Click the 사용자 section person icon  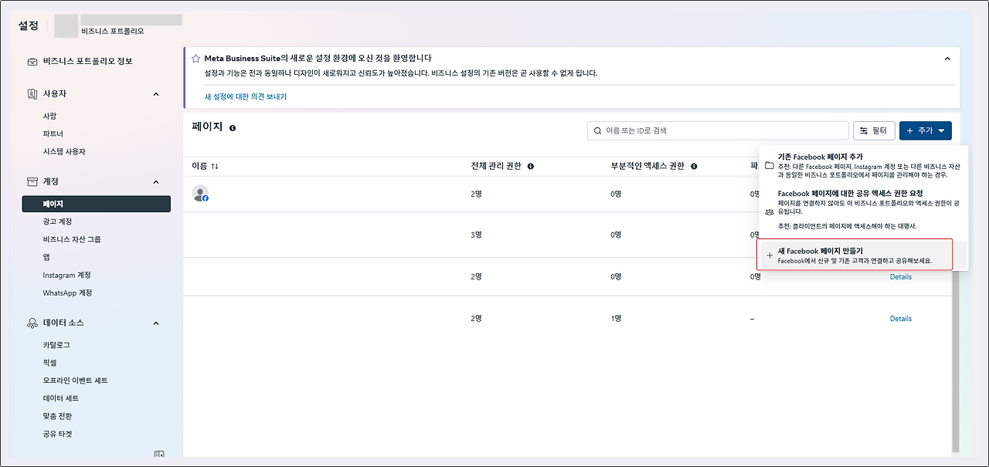pos(32,94)
